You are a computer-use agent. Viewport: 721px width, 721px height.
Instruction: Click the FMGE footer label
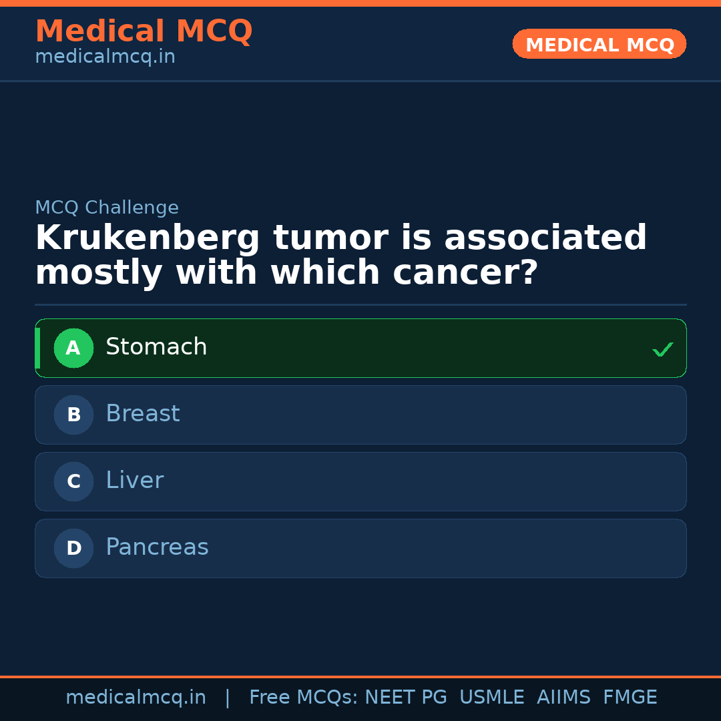630,696
